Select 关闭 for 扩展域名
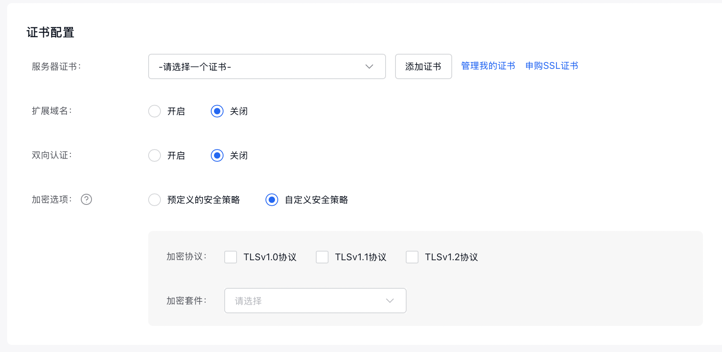The height and width of the screenshot is (352, 722). point(217,111)
